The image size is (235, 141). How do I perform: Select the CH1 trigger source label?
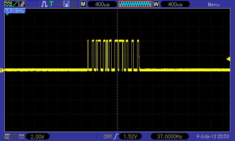pyautogui.click(x=108, y=137)
